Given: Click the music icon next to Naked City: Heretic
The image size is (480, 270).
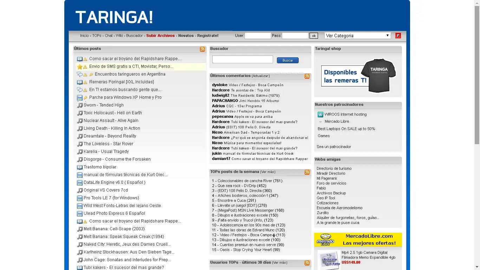Looking at the screenshot, I should pos(80,245).
